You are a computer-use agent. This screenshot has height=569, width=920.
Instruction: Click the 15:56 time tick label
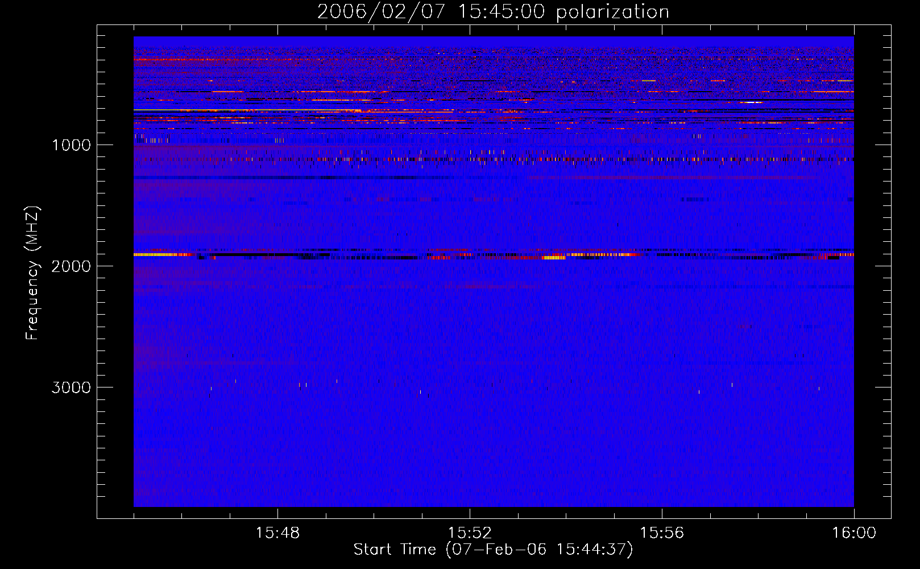[662, 533]
